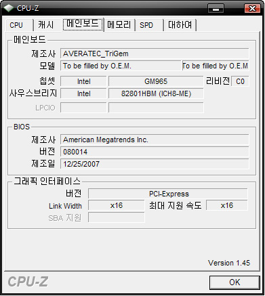Switch to the SPD tab
Image resolution: width=265 pixels, height=296 pixels.
149,25
